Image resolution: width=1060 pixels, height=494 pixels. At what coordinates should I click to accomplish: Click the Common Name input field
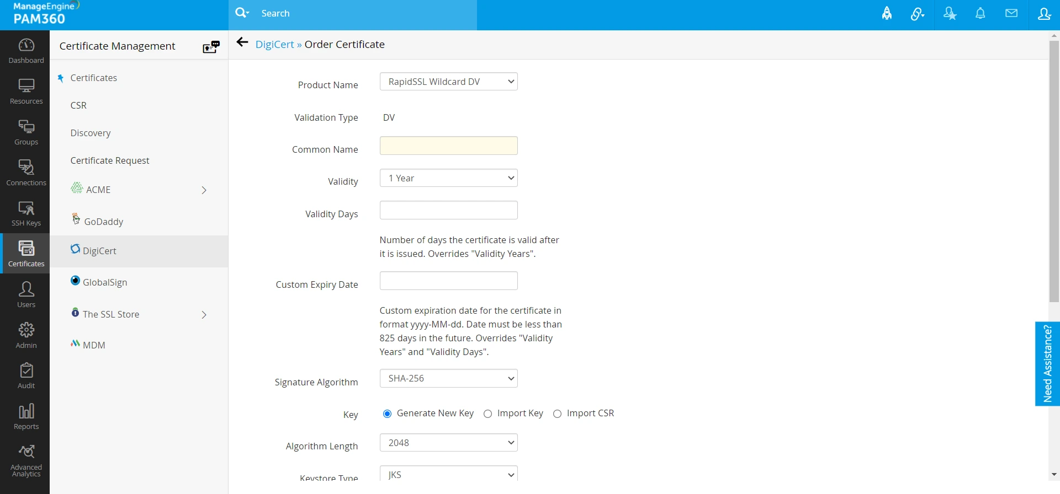pyautogui.click(x=448, y=146)
